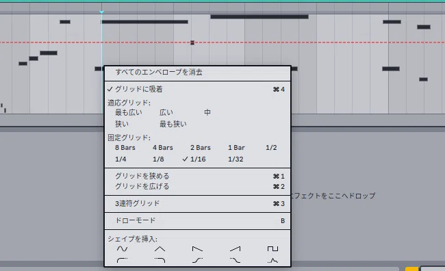Viewport: 445px width, 271px height.
Task: Set fixed grid to 1/4
Action: point(120,159)
